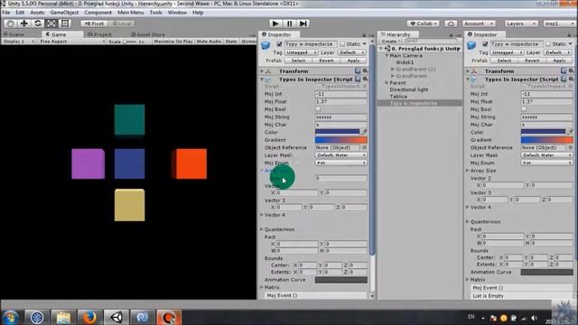The image size is (578, 325).
Task: Switch to the Scene tab
Action: point(14,34)
